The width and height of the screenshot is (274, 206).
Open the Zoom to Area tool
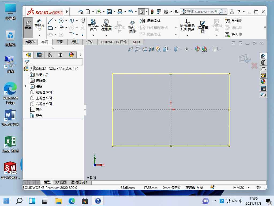point(137,49)
